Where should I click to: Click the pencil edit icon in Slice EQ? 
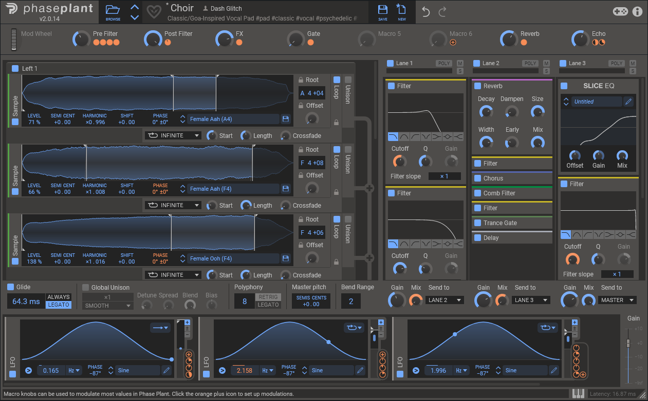pos(628,102)
